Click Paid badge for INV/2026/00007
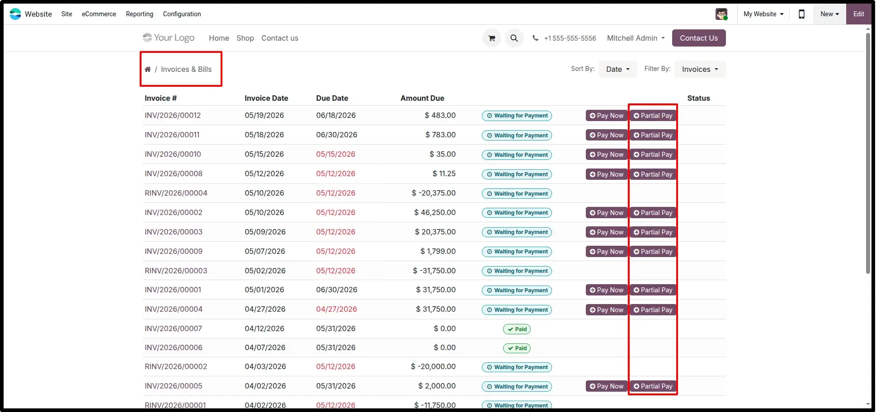The height and width of the screenshot is (412, 876). (x=517, y=329)
